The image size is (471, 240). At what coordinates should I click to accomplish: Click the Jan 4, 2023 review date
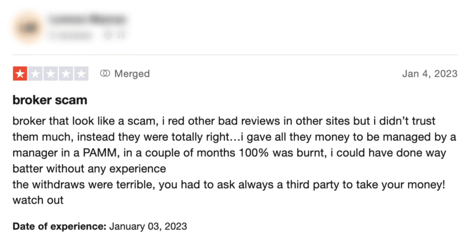click(x=430, y=74)
